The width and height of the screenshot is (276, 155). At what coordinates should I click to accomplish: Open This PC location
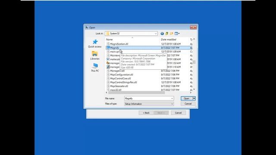[95, 68]
